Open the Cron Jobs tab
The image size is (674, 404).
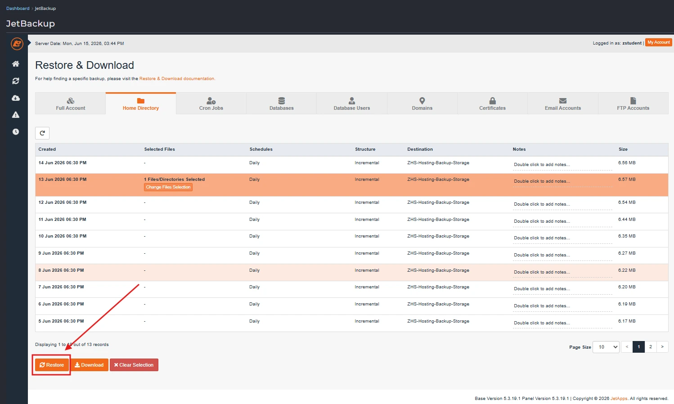pos(211,103)
